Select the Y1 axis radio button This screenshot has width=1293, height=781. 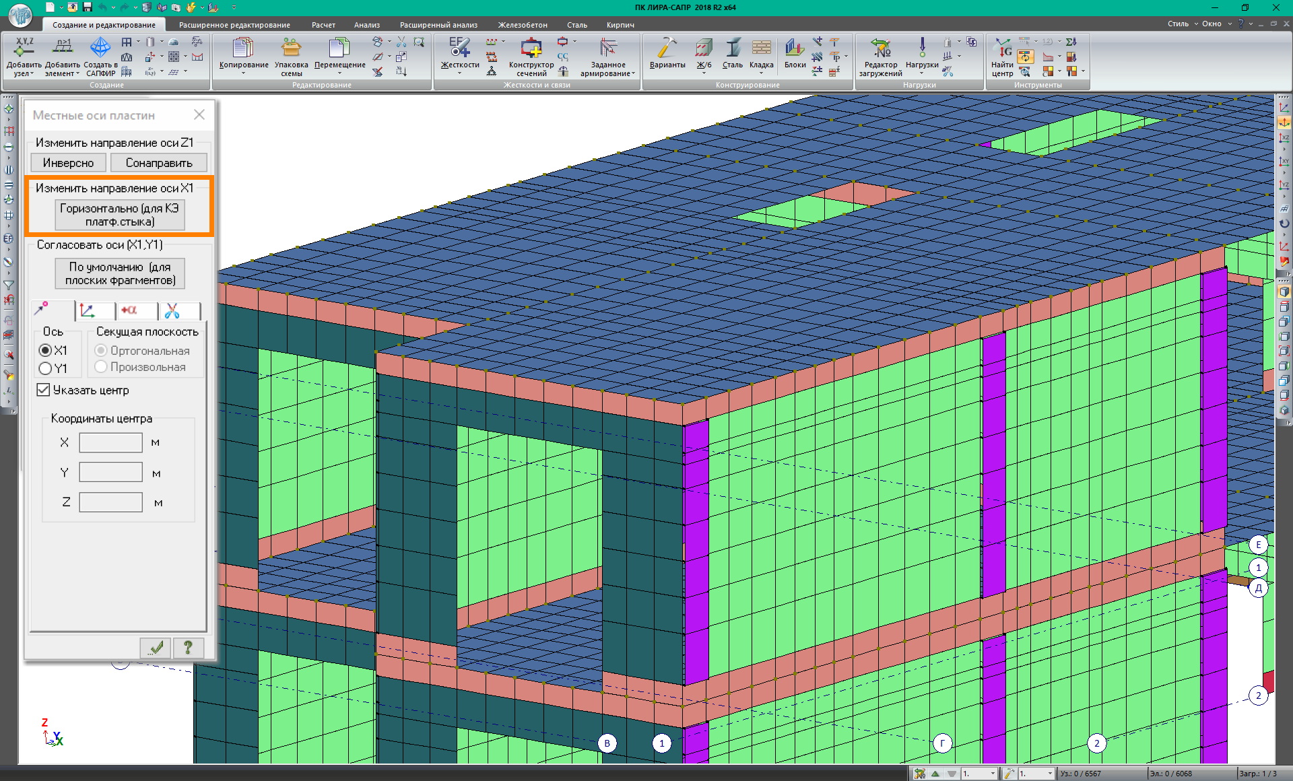click(x=46, y=368)
